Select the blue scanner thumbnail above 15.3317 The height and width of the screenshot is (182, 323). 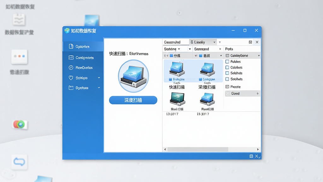click(x=207, y=100)
